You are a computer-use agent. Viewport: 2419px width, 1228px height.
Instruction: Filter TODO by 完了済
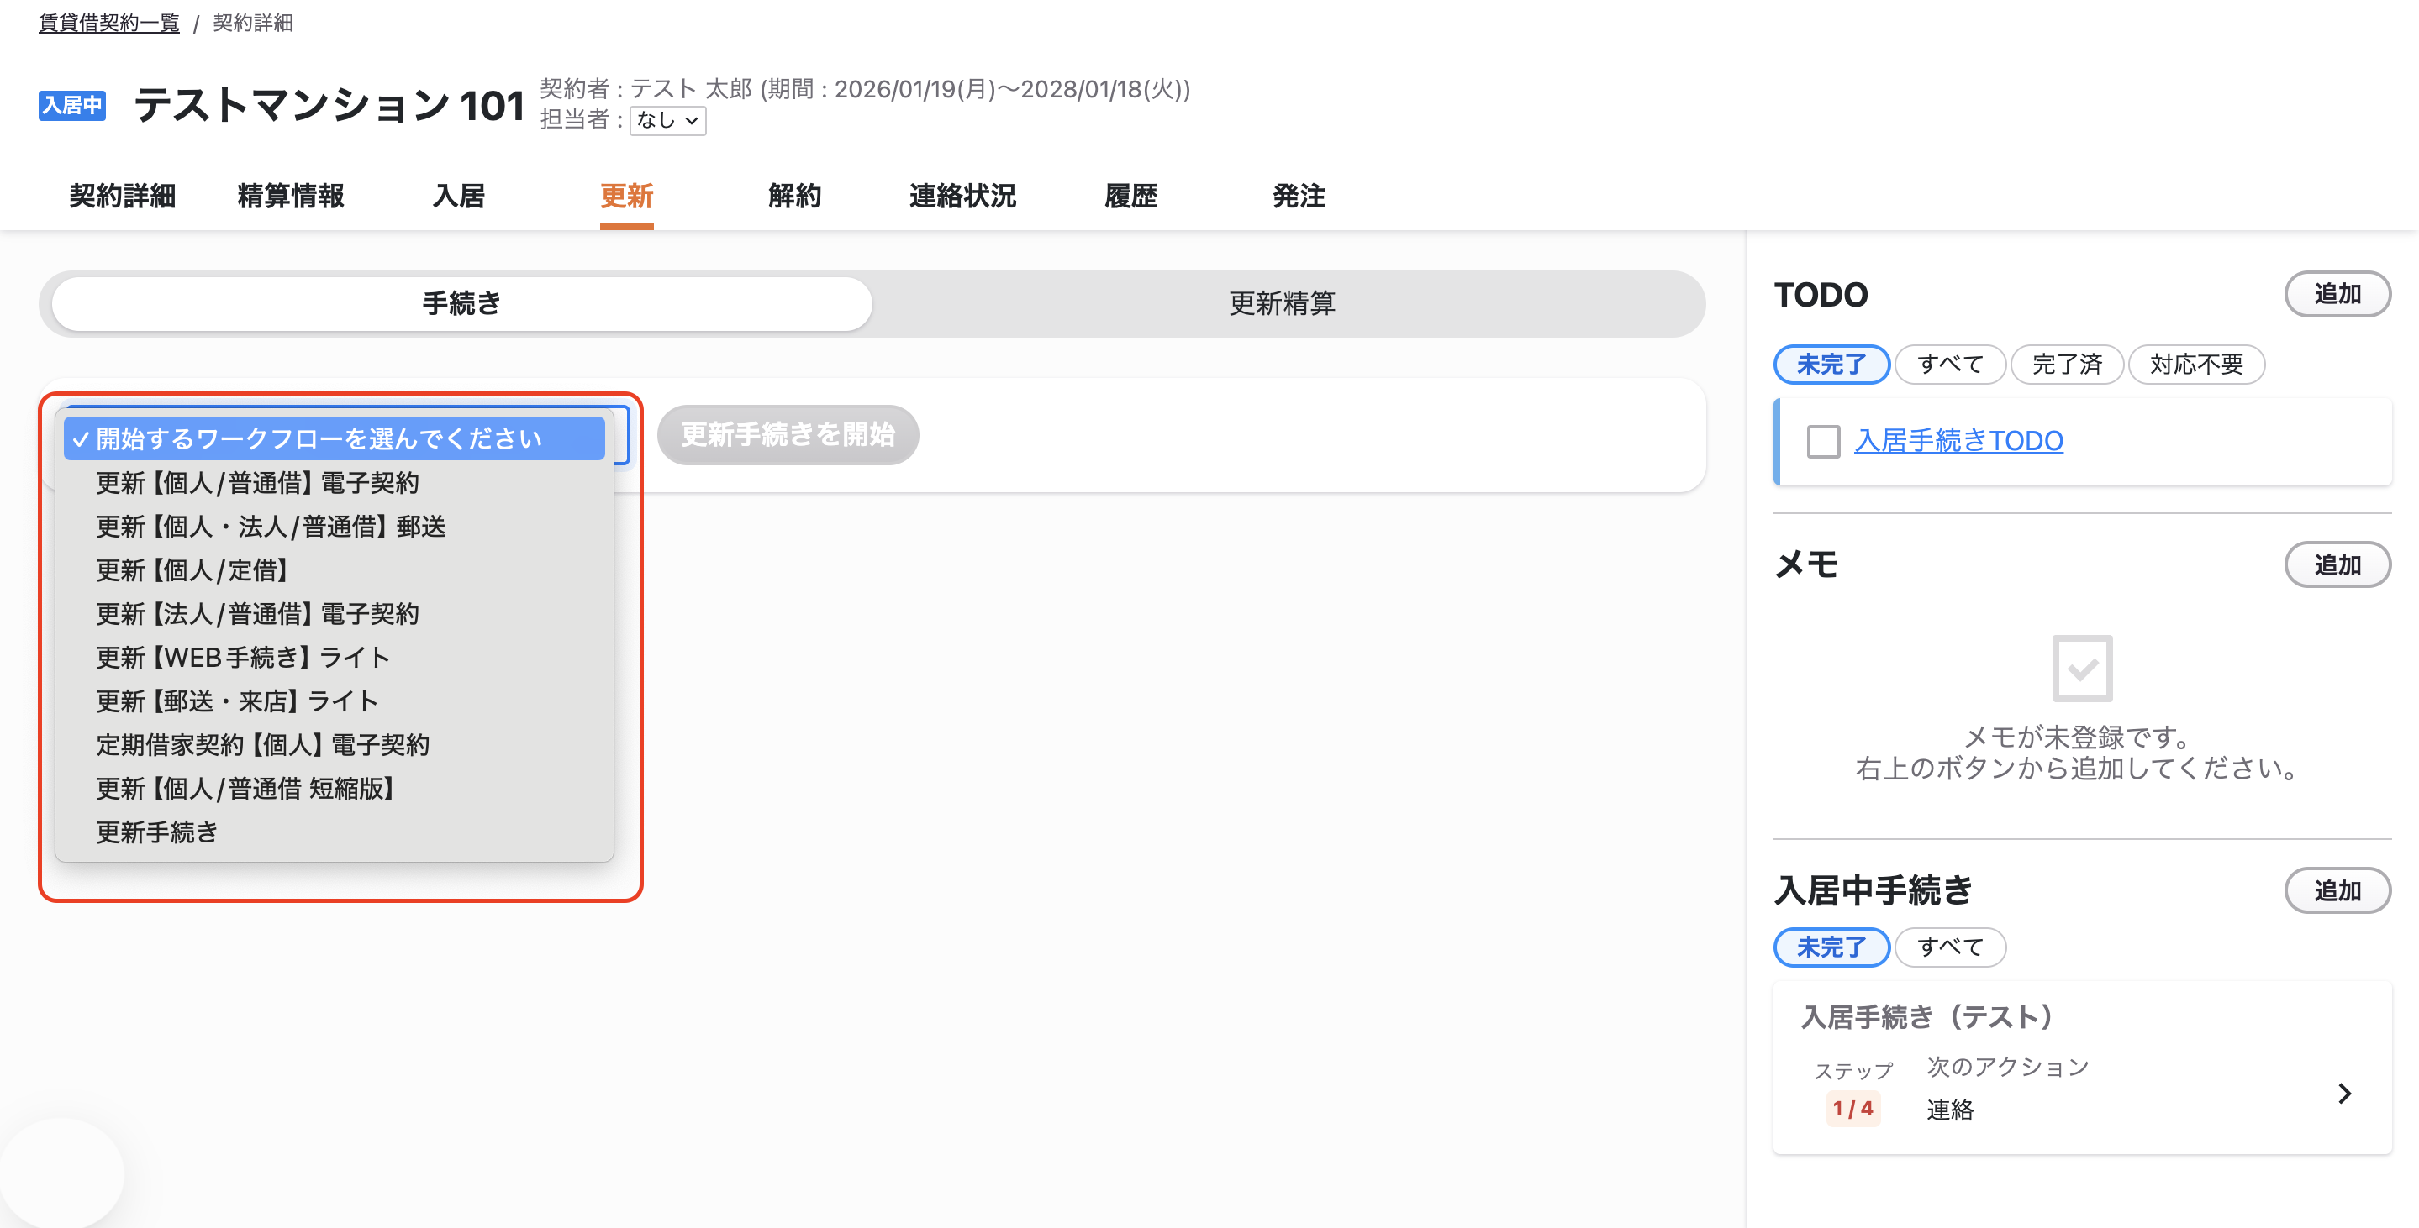point(2067,365)
